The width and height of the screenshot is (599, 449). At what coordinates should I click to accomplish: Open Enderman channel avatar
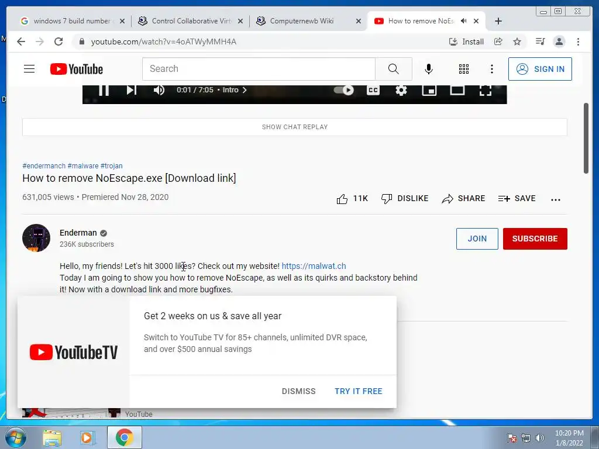point(36,238)
